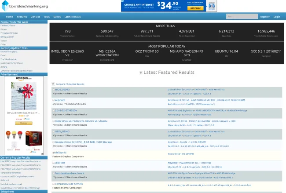Screen dimensions: 286x193
Task: Click AMD FX-8320E Eight-Core system details
Action: pos(207,110)
